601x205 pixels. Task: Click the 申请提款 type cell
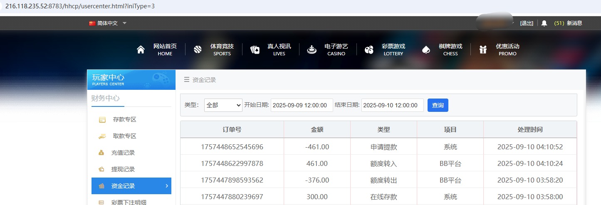(383, 147)
